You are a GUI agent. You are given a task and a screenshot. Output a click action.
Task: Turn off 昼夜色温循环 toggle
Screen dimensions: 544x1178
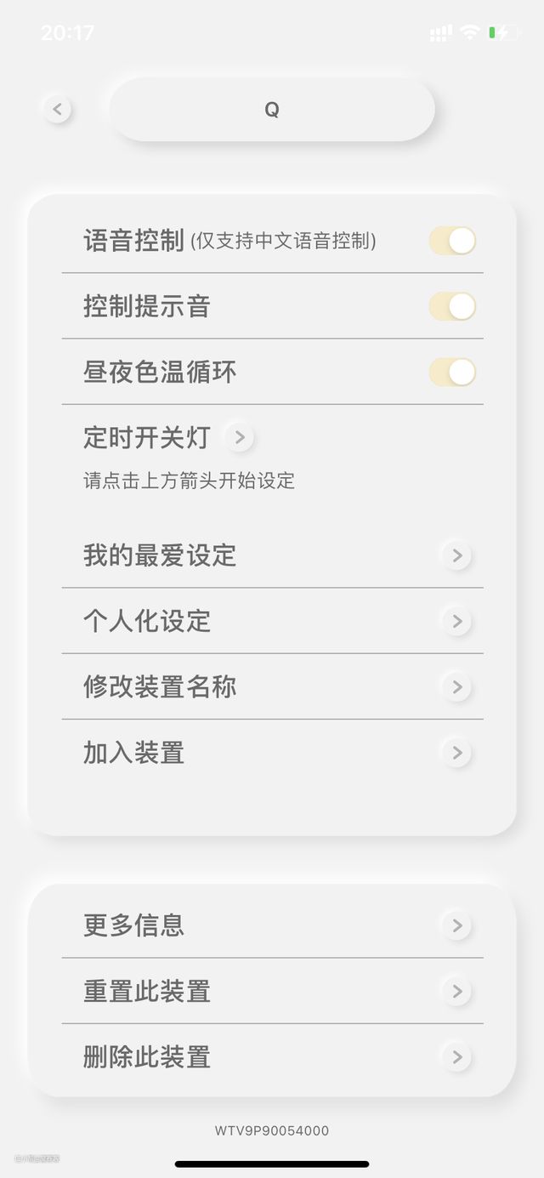pyautogui.click(x=452, y=372)
